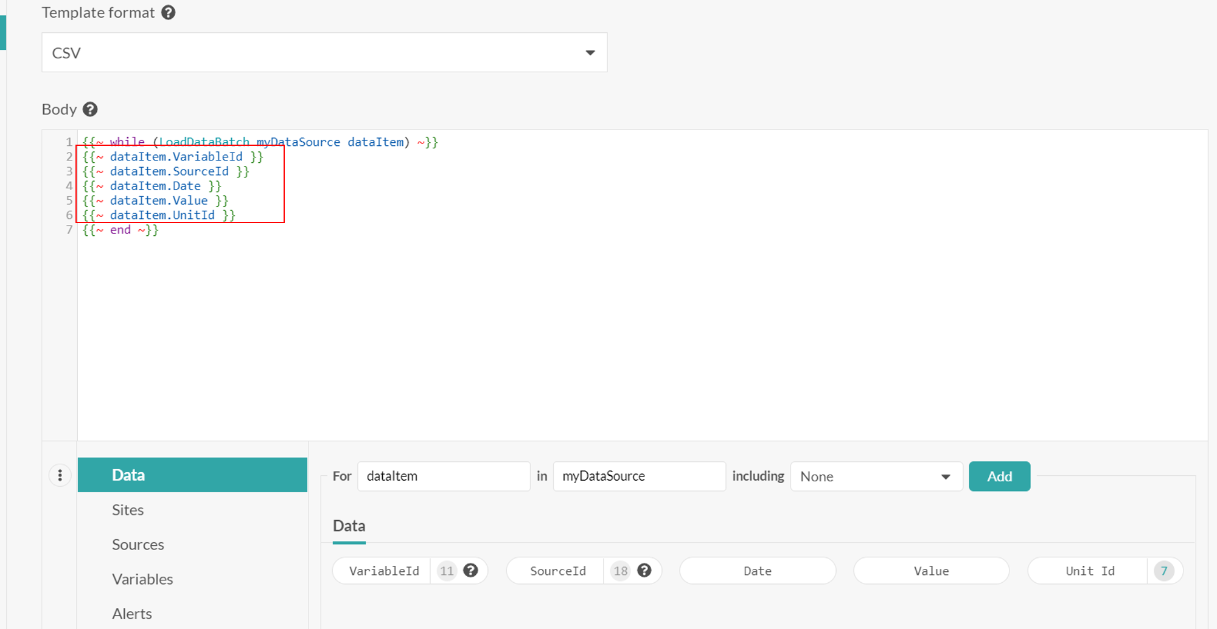1217x629 pixels.
Task: Open the dropdown arrow next to CSV
Action: tap(590, 53)
